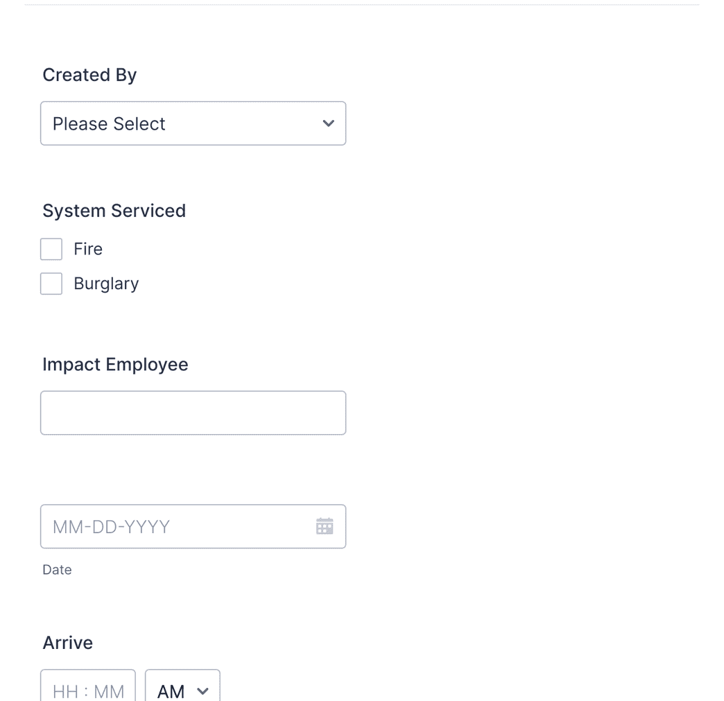Enable Fire under System Serviced
This screenshot has height=701, width=724.
[51, 248]
